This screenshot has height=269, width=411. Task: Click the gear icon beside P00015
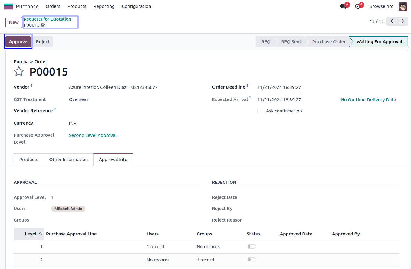43,25
